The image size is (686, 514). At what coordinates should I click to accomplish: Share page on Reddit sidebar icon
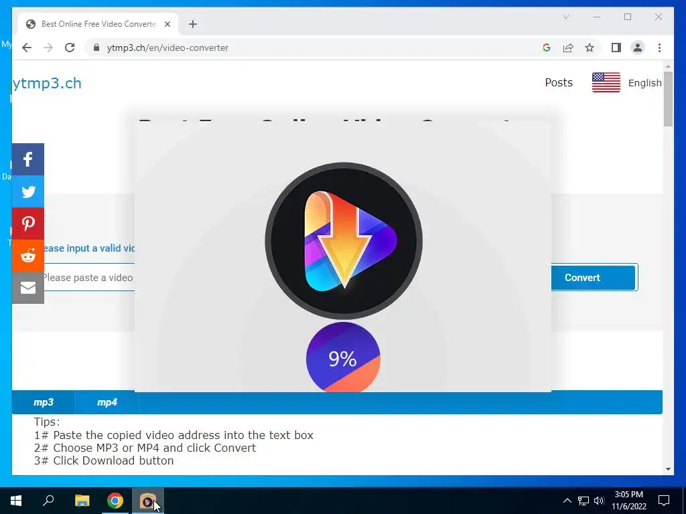[28, 256]
